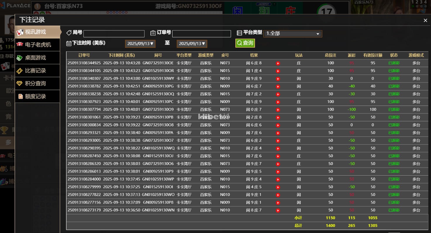Open the start date 2025/09/13 dropdown
Viewport: 431px width, 233px height.
tap(140, 44)
